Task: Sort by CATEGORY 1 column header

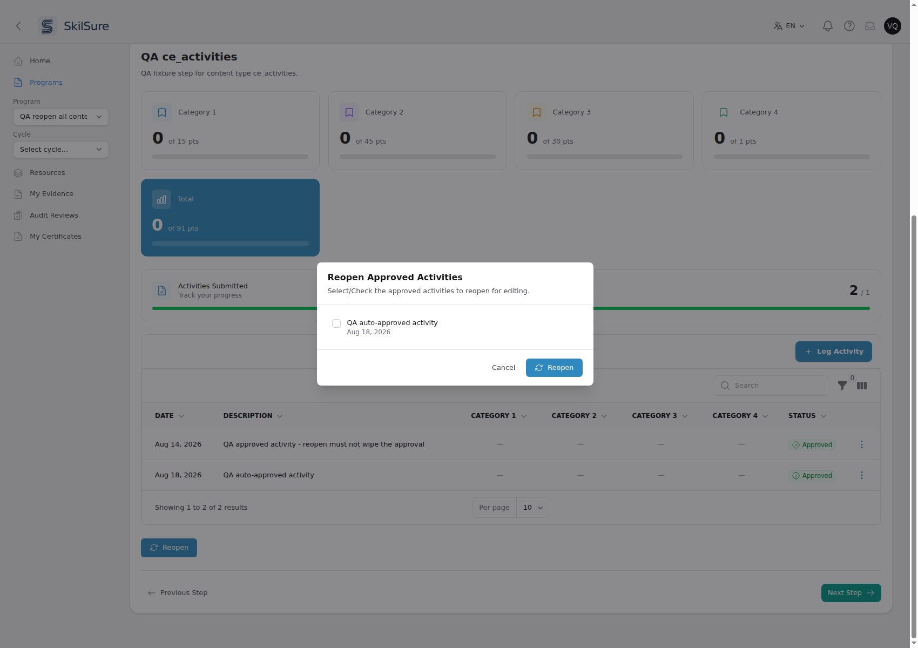Action: [498, 416]
